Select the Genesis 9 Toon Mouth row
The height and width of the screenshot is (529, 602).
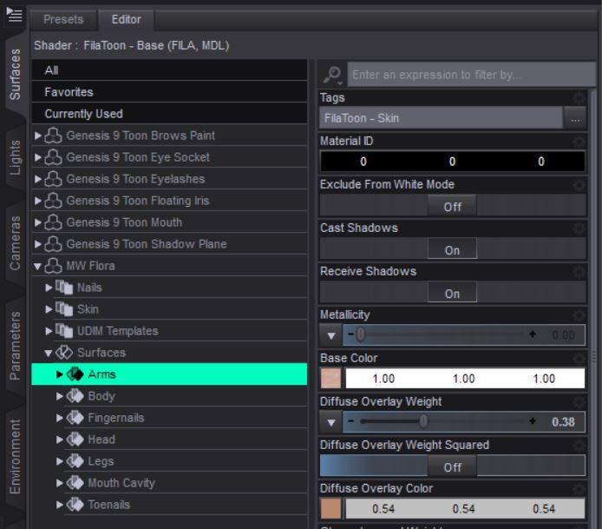click(169, 222)
